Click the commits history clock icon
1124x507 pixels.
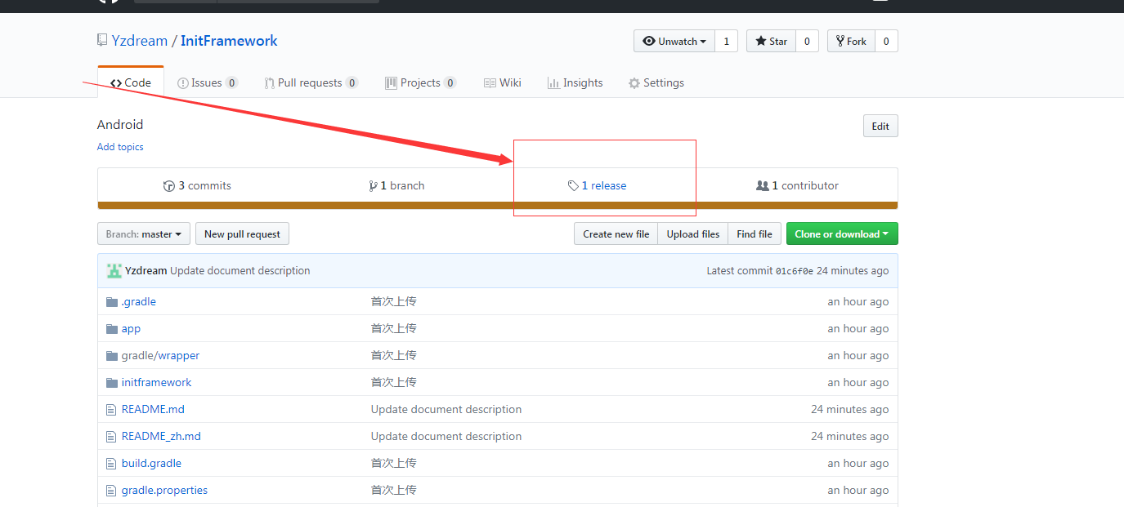point(169,186)
